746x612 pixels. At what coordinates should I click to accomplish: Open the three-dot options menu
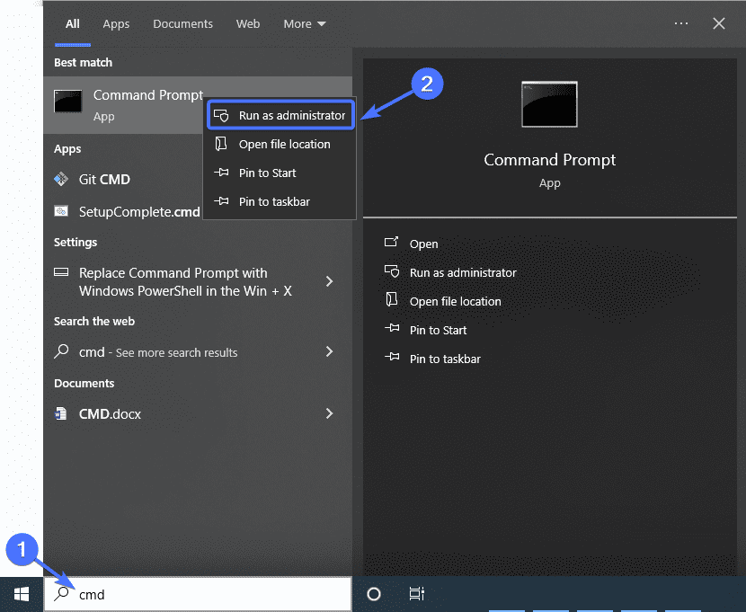pyautogui.click(x=680, y=23)
